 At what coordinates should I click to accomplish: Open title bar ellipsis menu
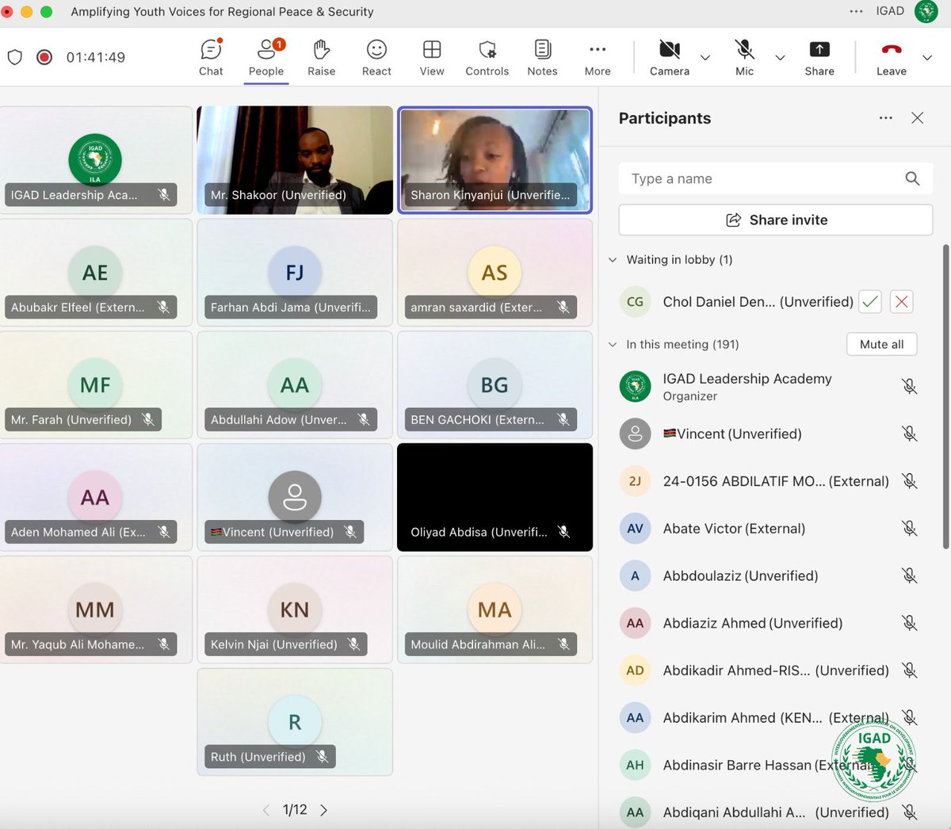tap(856, 11)
